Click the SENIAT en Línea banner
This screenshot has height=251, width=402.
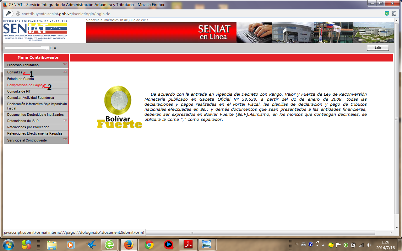coord(161,33)
